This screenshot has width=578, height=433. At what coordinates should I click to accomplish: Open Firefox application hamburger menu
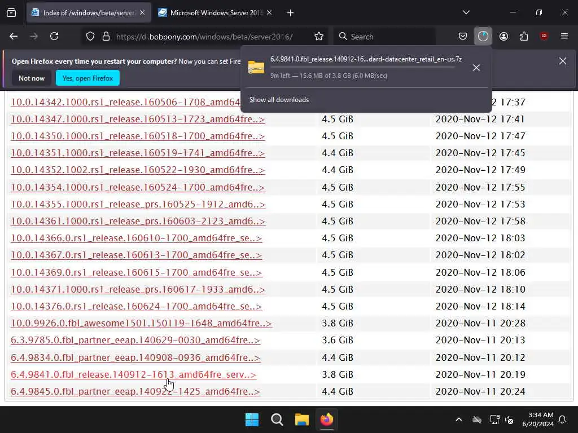coord(564,36)
